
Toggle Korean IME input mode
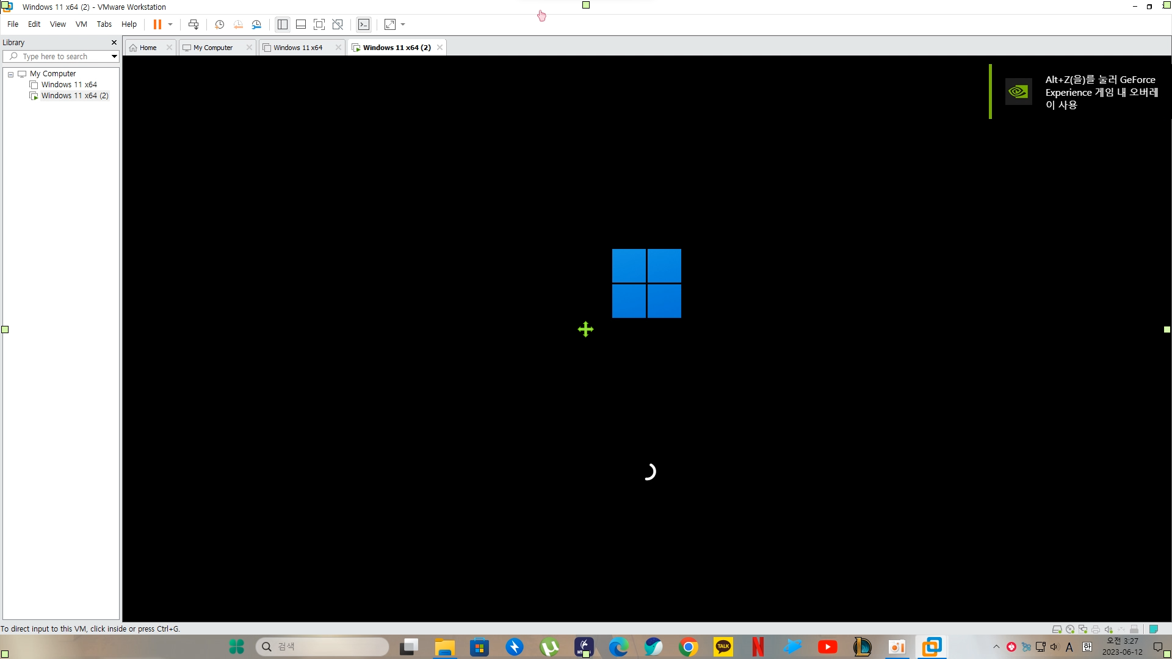(x=1087, y=647)
